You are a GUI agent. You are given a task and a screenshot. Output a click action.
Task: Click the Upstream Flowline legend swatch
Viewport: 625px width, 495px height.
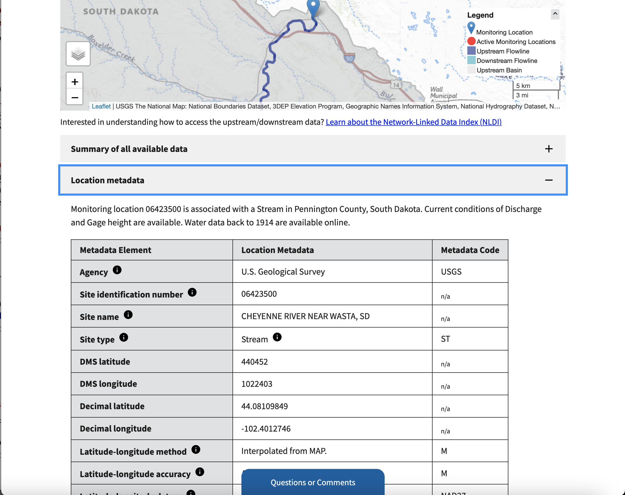coord(472,51)
